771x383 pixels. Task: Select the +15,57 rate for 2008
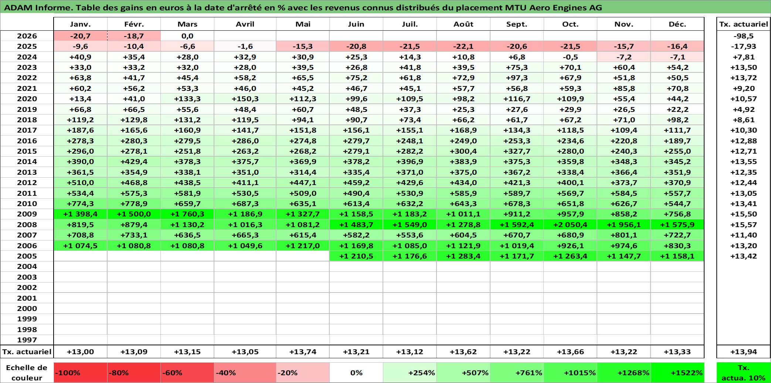coord(744,225)
